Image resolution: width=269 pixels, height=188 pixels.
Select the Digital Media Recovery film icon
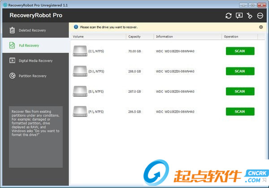click(12, 60)
